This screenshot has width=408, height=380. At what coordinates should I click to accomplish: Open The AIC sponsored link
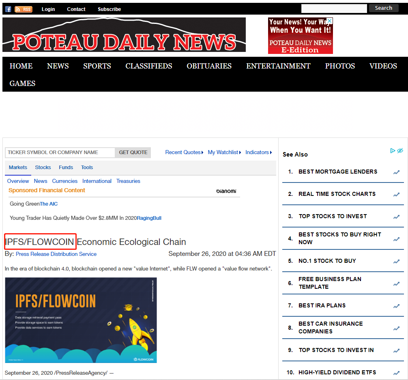(x=49, y=204)
